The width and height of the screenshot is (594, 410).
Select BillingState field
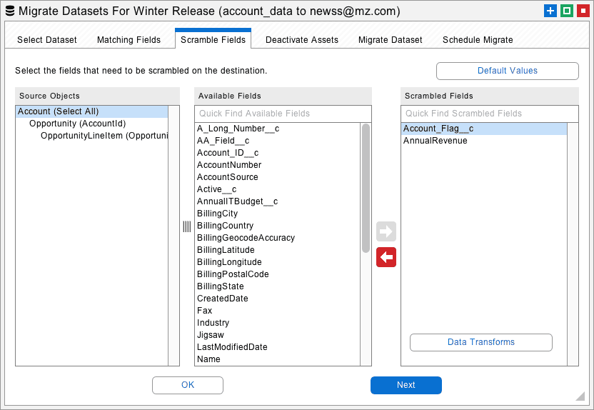(x=277, y=286)
